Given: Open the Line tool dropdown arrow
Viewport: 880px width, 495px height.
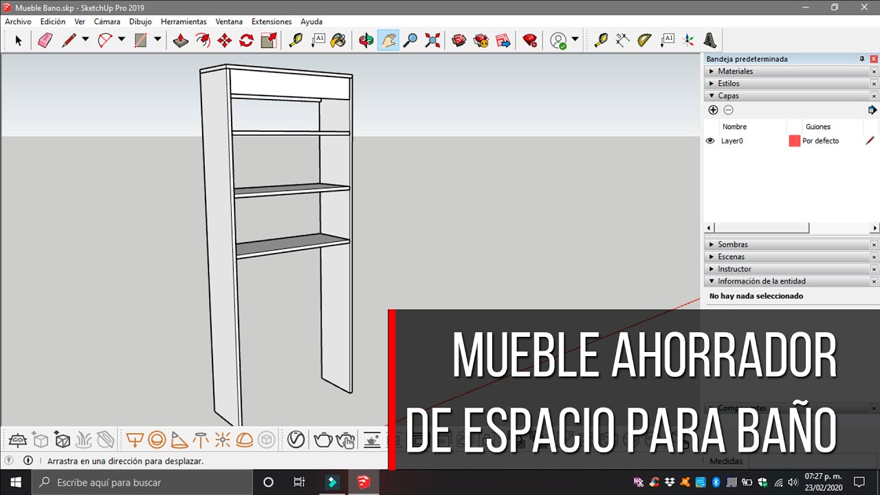Looking at the screenshot, I should coord(85,40).
